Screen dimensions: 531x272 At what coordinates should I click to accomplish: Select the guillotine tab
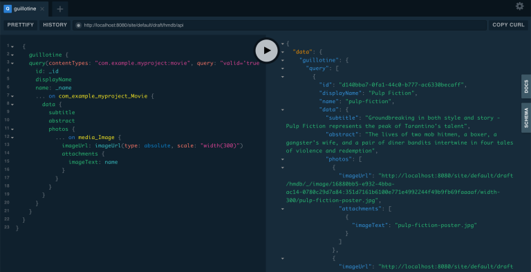tap(24, 9)
